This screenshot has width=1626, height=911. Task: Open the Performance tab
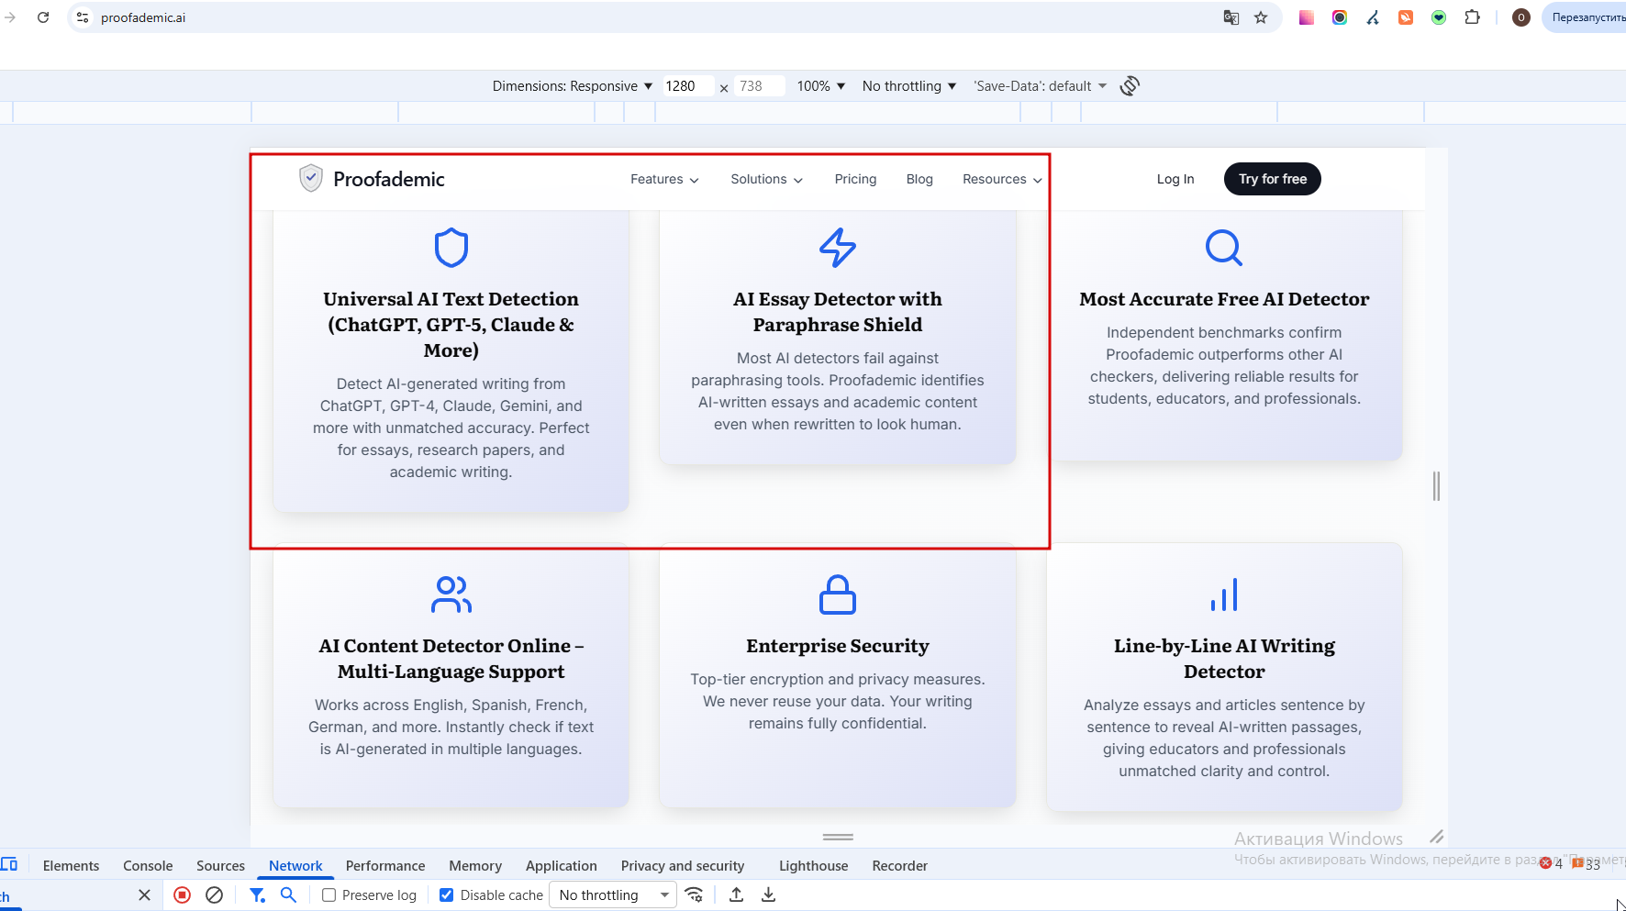[385, 865]
